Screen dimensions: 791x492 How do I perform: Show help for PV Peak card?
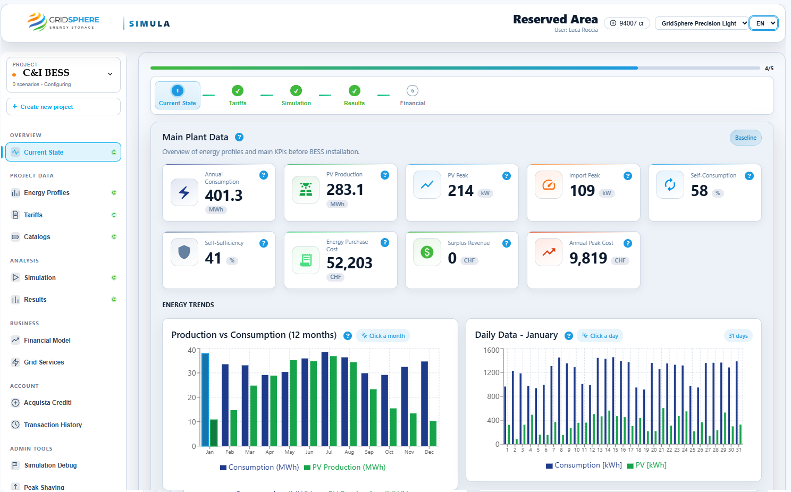[x=507, y=176]
